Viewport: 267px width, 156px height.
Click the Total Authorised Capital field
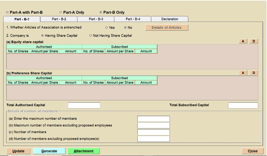(x=84, y=105)
